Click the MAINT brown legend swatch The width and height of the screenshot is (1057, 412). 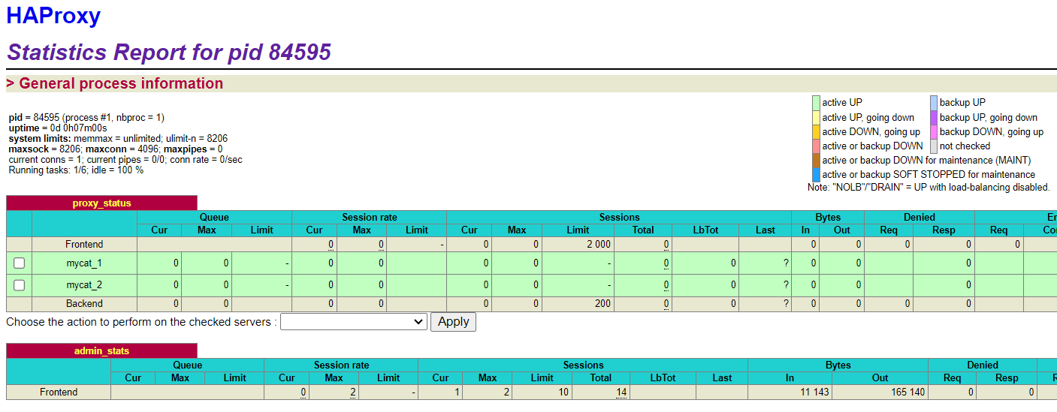coord(816,160)
